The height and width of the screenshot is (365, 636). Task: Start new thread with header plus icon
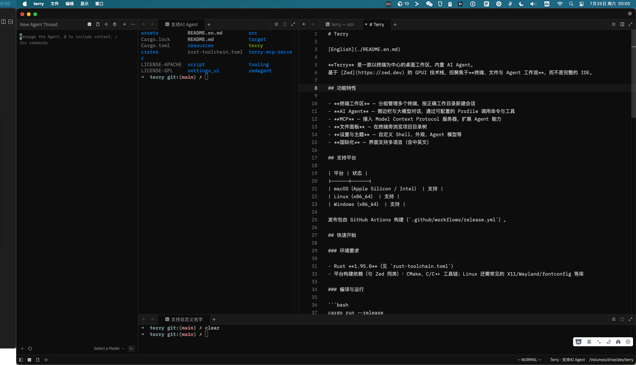(125, 24)
